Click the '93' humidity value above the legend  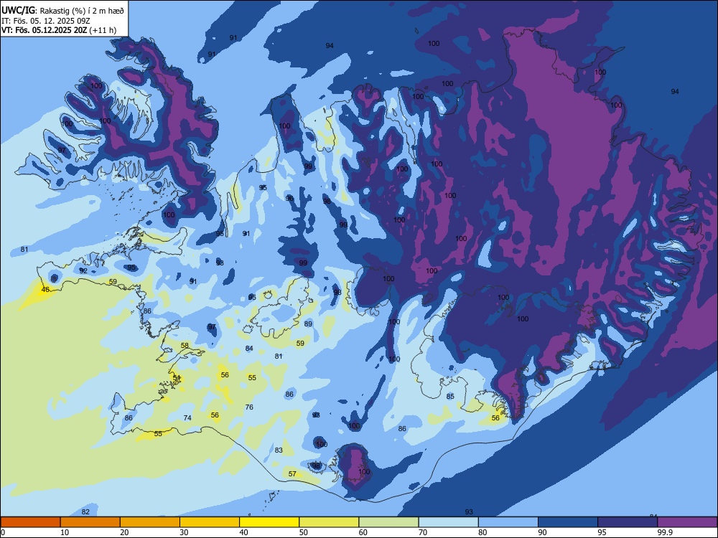click(469, 511)
